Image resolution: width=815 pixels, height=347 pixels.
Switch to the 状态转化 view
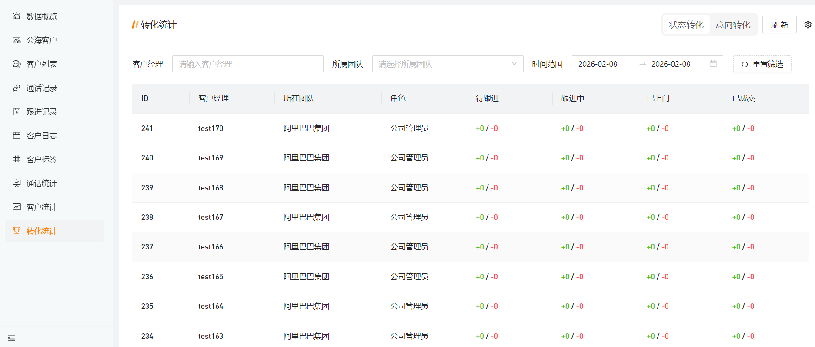[686, 25]
